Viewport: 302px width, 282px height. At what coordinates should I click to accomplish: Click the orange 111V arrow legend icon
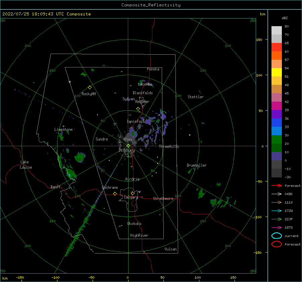click(276, 202)
